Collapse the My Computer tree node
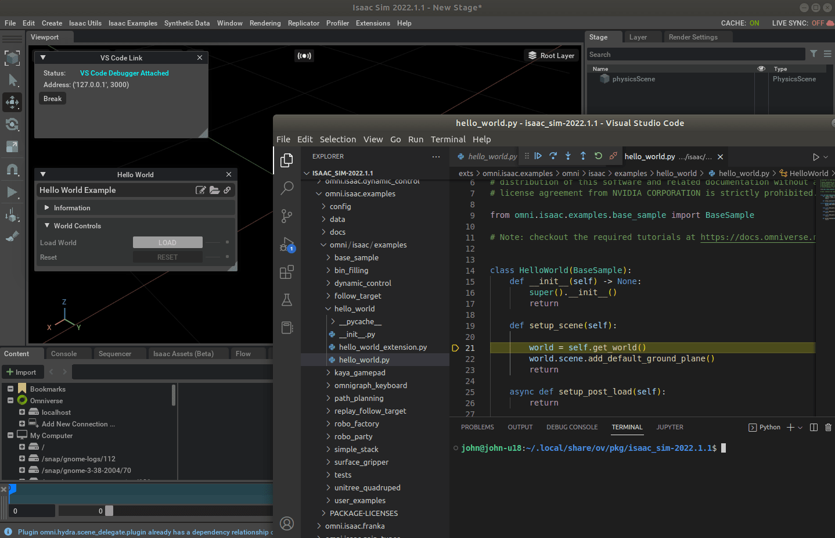The height and width of the screenshot is (538, 835). (10, 435)
